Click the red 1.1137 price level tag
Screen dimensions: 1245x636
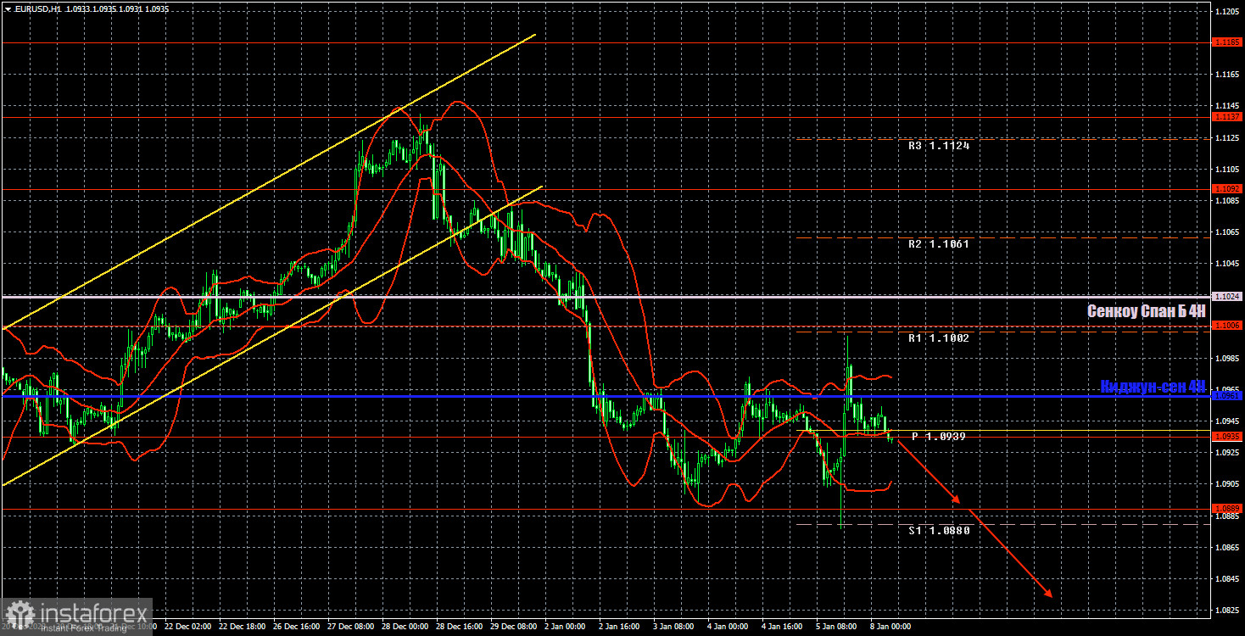point(1227,117)
